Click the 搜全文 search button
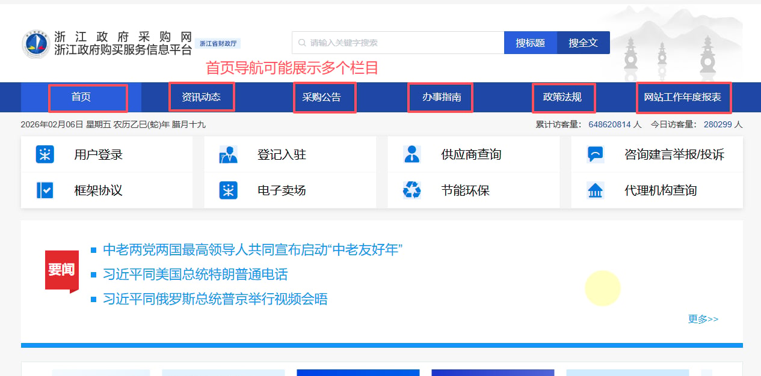Viewport: 761px width, 376px height. coord(584,43)
